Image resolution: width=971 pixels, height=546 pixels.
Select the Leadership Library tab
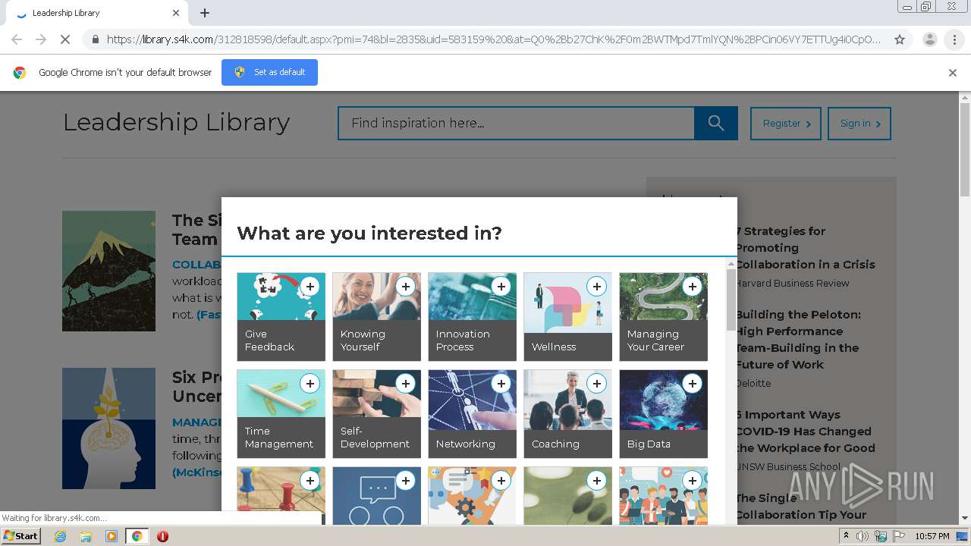[96, 13]
